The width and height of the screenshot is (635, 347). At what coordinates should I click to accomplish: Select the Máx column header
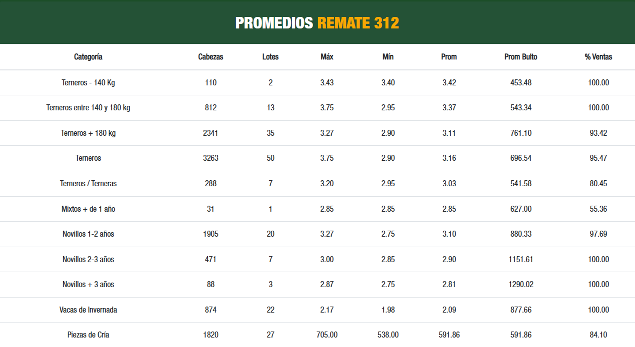point(326,57)
